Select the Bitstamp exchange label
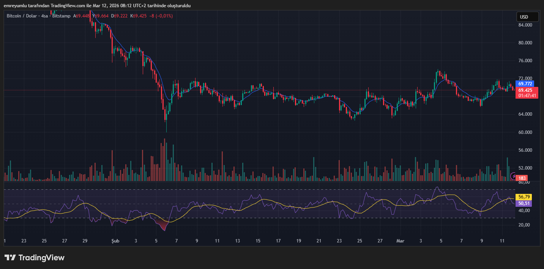544x269 pixels. click(x=61, y=16)
